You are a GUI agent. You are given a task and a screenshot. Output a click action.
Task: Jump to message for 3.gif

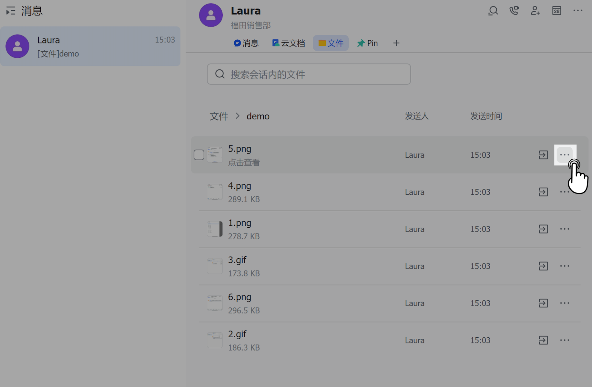tap(543, 266)
